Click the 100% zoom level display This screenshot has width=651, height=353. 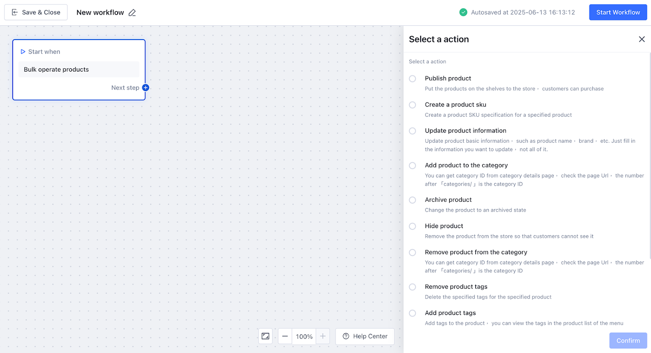click(304, 336)
